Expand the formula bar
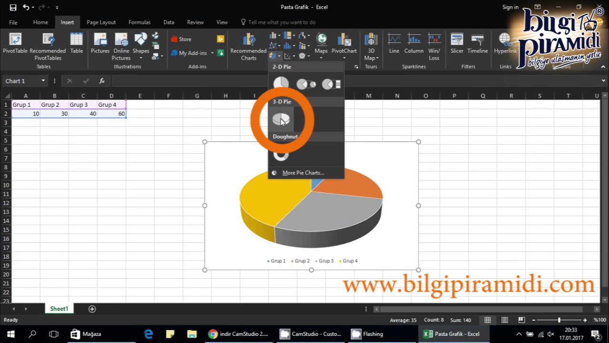Viewport: 609px width, 343px height. click(x=604, y=81)
